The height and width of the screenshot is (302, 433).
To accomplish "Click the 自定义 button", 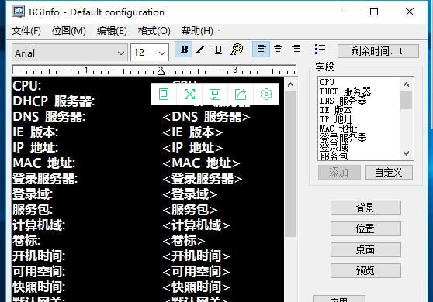I will tap(389, 173).
